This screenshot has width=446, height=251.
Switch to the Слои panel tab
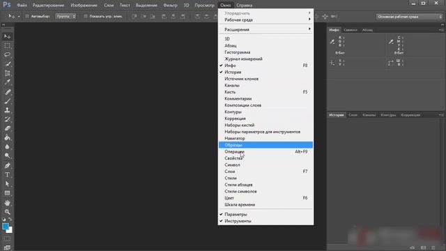tap(353, 115)
